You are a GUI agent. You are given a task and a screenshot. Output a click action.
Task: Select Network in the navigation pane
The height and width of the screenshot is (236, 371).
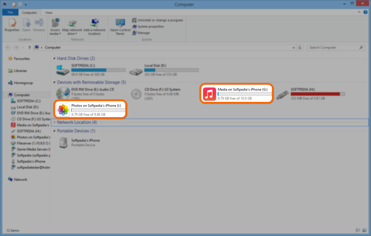tap(17, 179)
